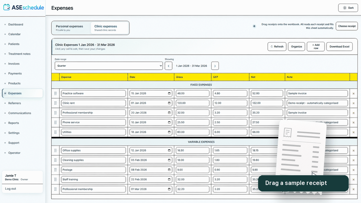
Task: Open Settings in the sidebar
Action: tap(14, 133)
